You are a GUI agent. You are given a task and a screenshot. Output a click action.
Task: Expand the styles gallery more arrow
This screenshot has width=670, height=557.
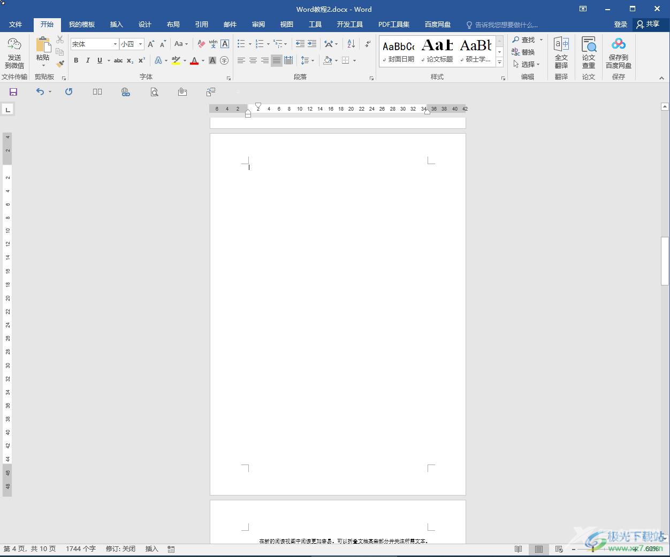tap(499, 63)
